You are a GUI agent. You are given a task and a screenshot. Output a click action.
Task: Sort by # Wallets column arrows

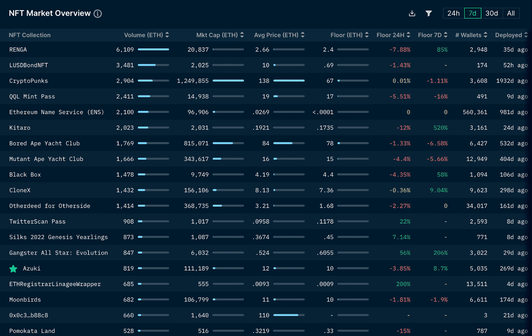pyautogui.click(x=485, y=35)
